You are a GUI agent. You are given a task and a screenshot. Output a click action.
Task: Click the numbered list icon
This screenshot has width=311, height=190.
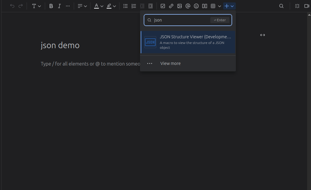click(x=134, y=6)
